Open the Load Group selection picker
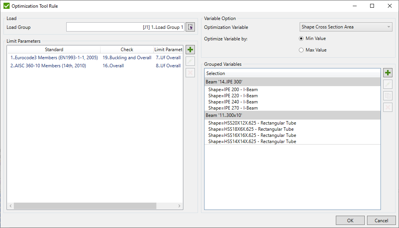The image size is (399, 228). [190, 27]
